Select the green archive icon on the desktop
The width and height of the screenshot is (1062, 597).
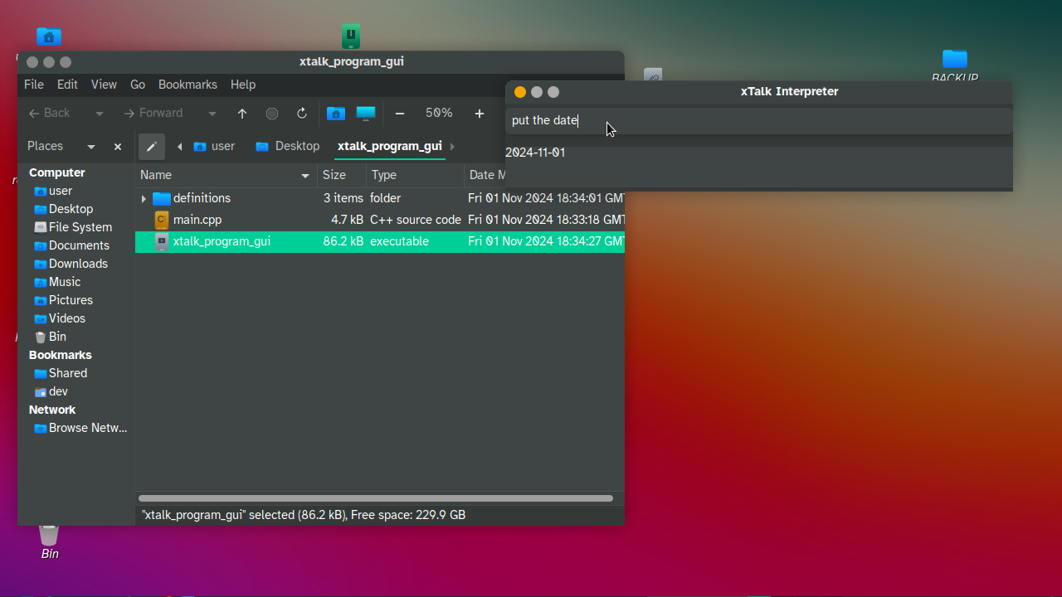pyautogui.click(x=351, y=36)
